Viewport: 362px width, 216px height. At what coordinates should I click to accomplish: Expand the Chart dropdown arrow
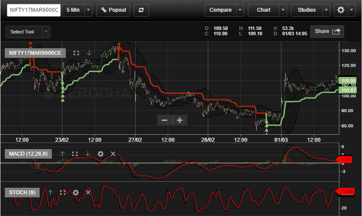(x=283, y=10)
